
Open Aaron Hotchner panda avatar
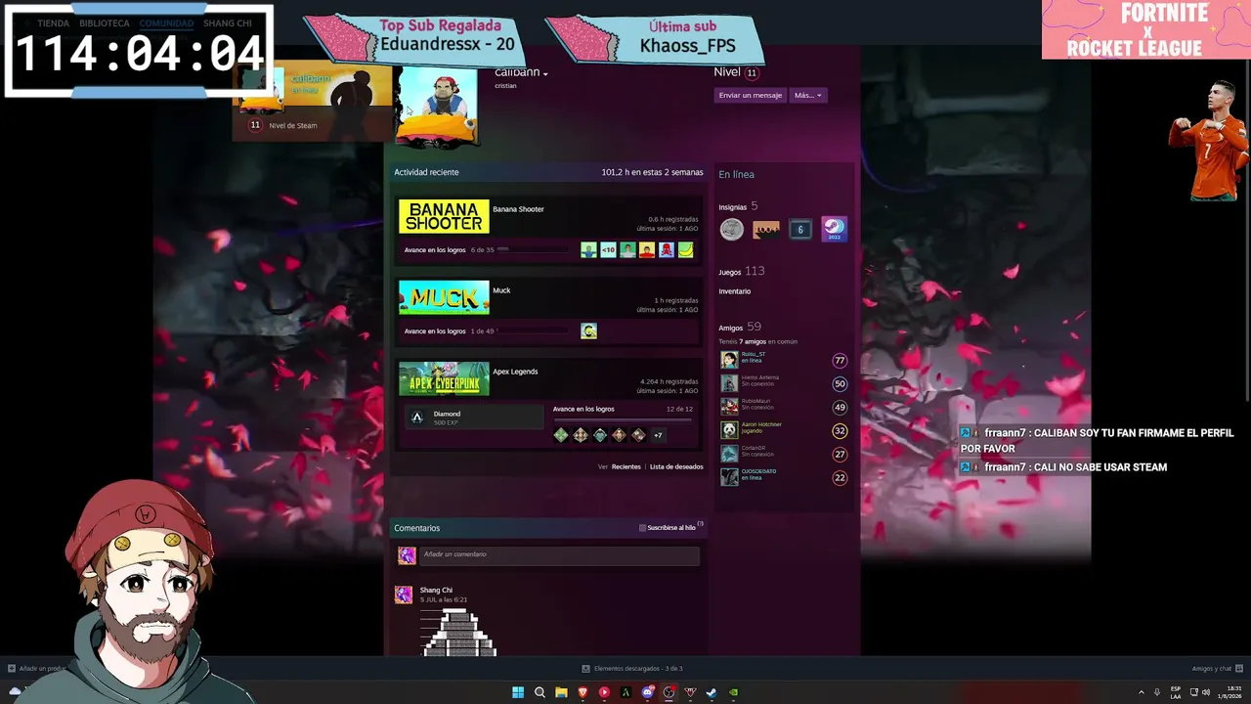[x=729, y=430]
